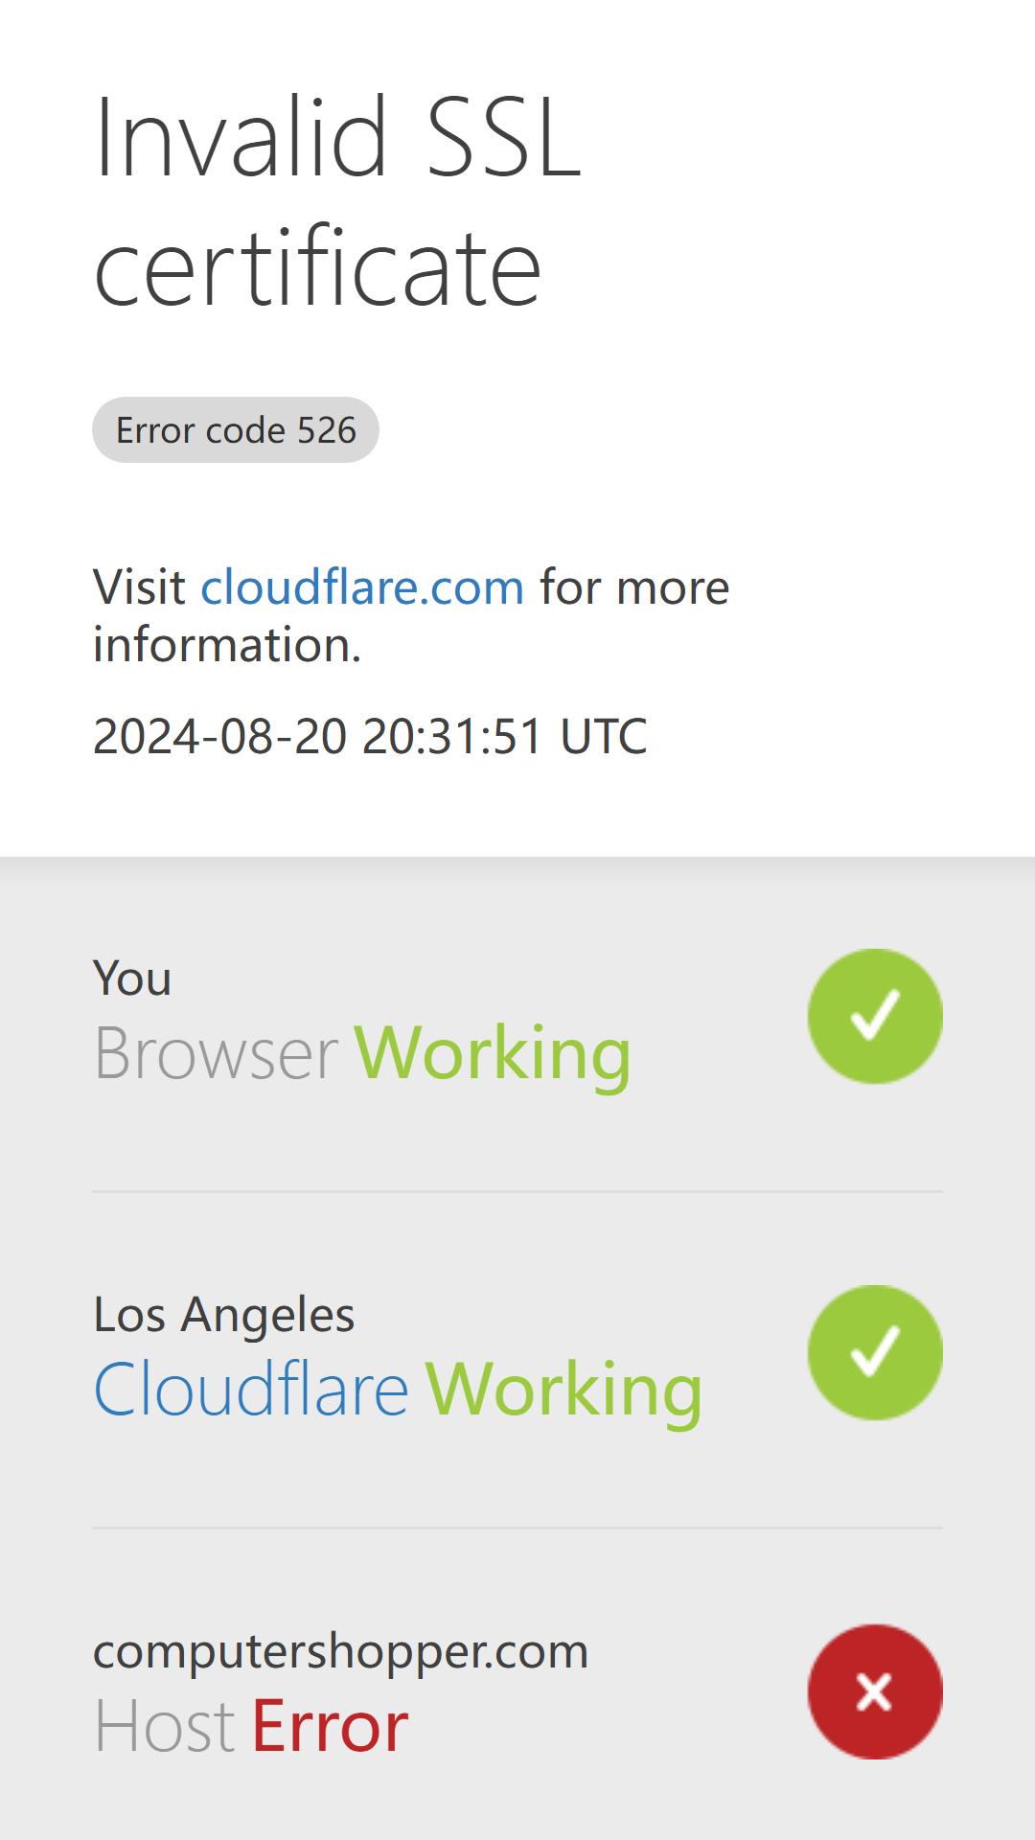Click the gray Browser word
Image resolution: width=1035 pixels, height=1840 pixels.
216,1053
